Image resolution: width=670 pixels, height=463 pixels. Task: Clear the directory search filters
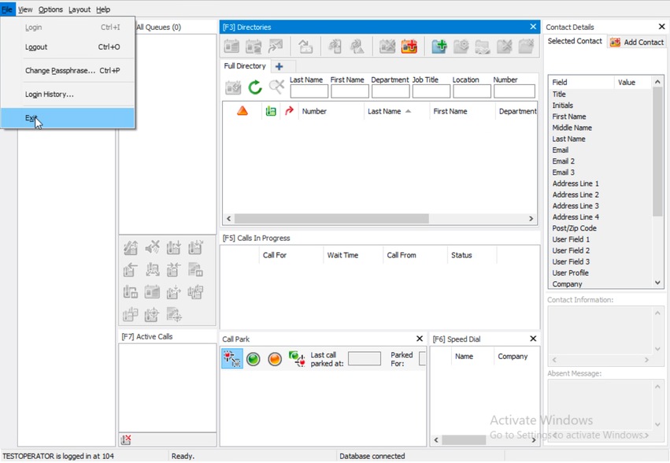(x=276, y=87)
